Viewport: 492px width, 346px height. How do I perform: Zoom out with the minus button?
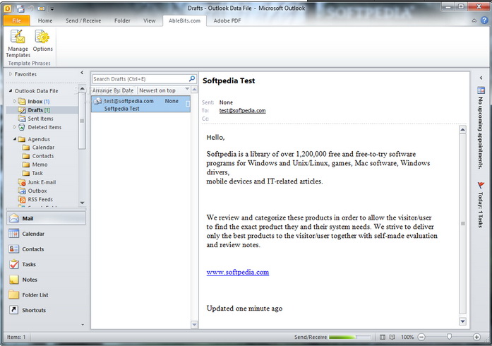click(421, 337)
